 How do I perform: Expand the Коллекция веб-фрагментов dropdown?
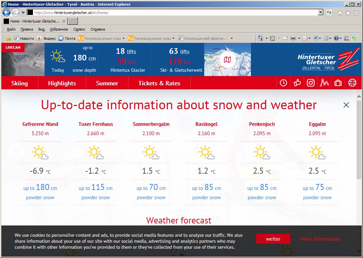tap(232, 39)
